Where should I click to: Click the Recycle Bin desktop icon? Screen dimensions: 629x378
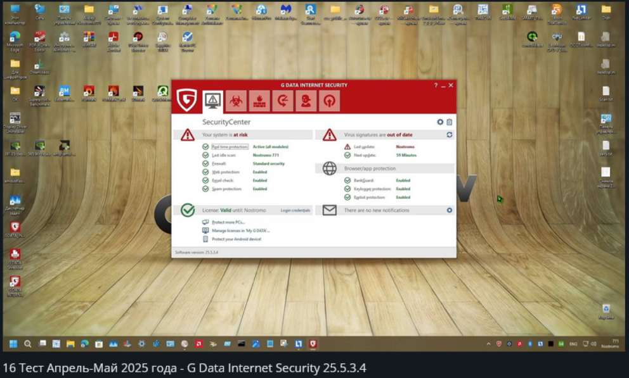point(606,312)
